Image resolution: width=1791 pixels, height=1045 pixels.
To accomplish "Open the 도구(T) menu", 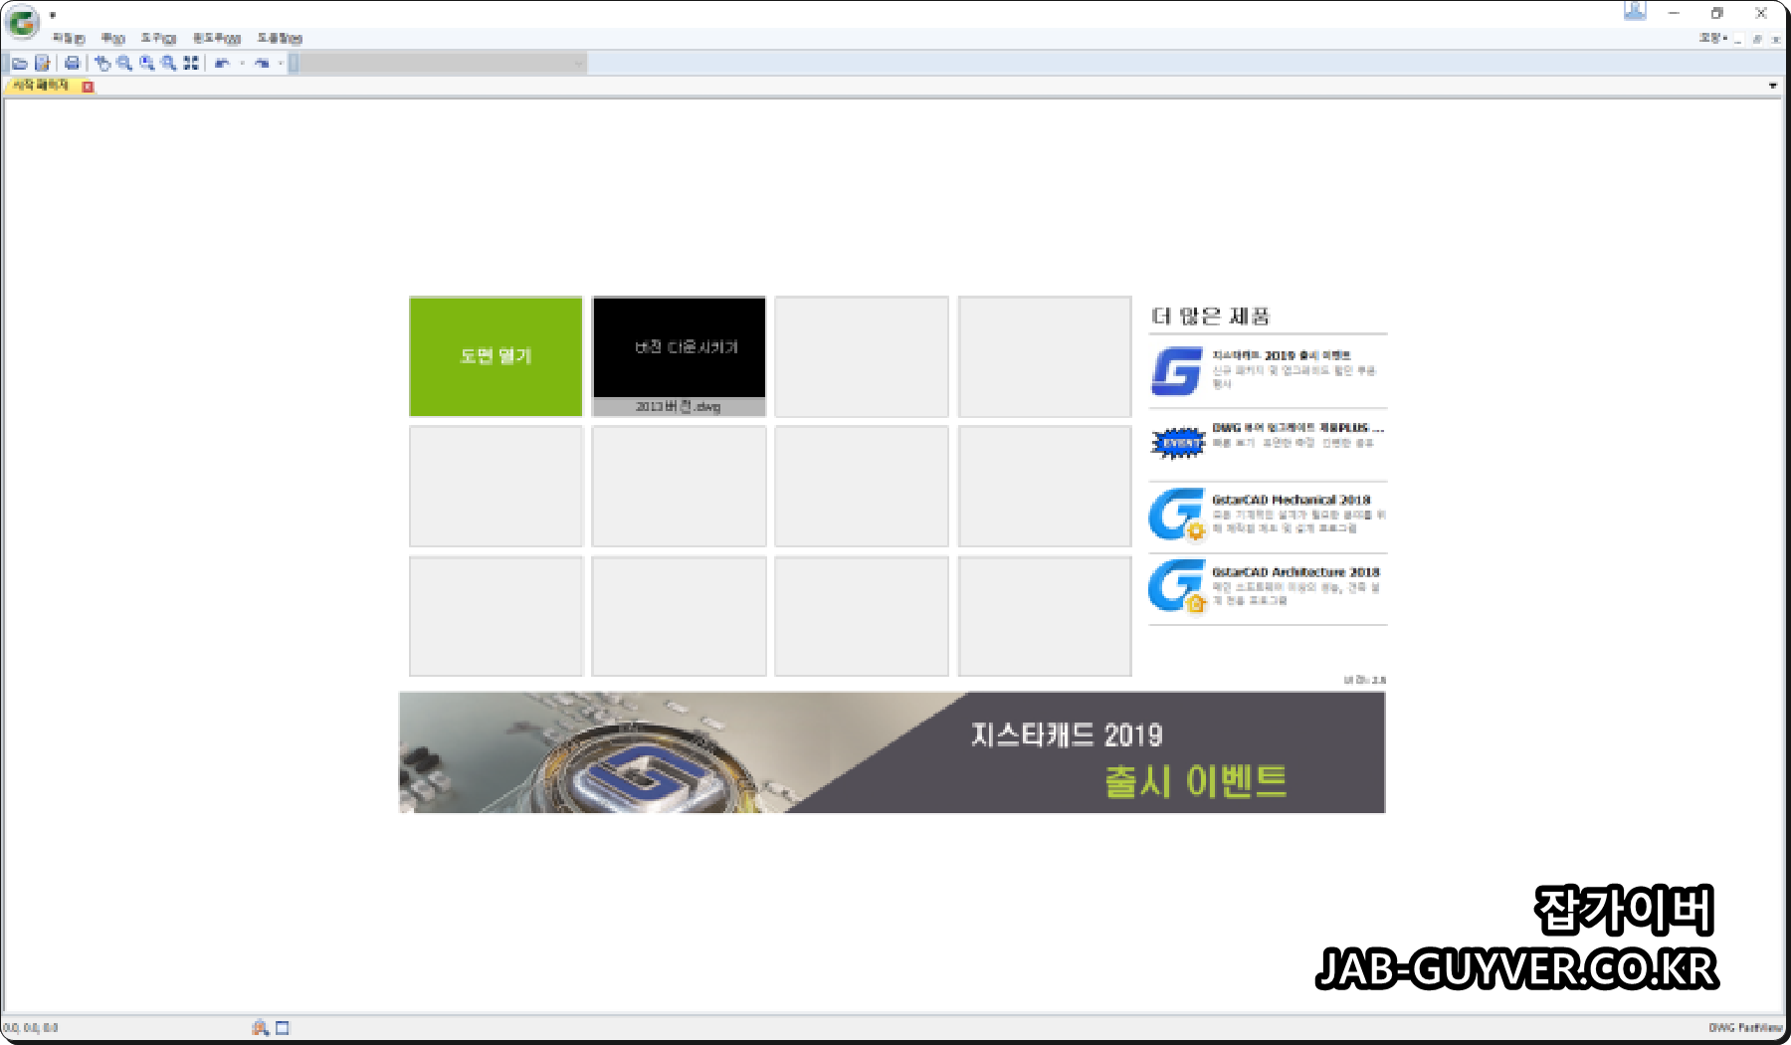I will [x=158, y=38].
